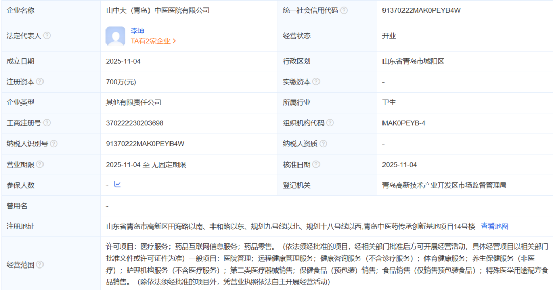This screenshot has width=553, height=290.
Task: Open the help icon next to 组织机构代码
Action: 330,123
